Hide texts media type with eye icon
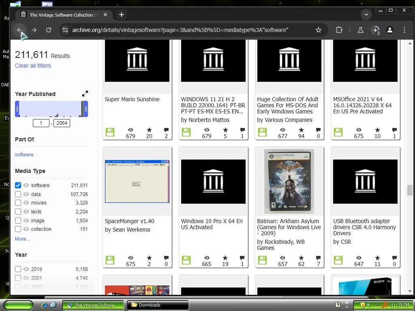This screenshot has width=415, height=311. click(x=26, y=211)
